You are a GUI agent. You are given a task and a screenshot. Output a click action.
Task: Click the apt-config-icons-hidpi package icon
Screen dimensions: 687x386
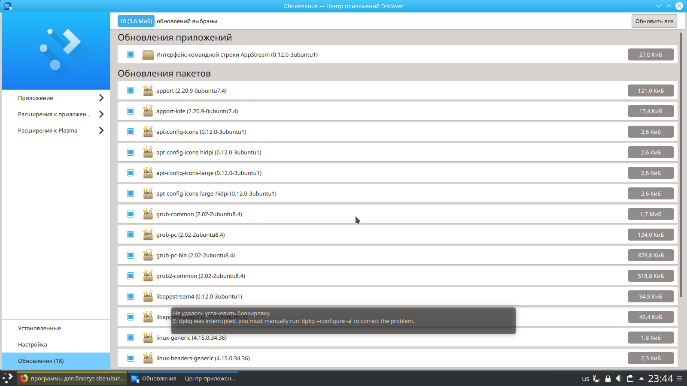pos(148,152)
